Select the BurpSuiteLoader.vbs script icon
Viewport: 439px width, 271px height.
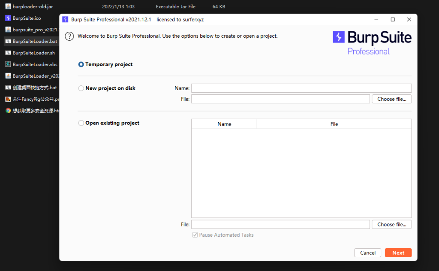[x=8, y=64]
